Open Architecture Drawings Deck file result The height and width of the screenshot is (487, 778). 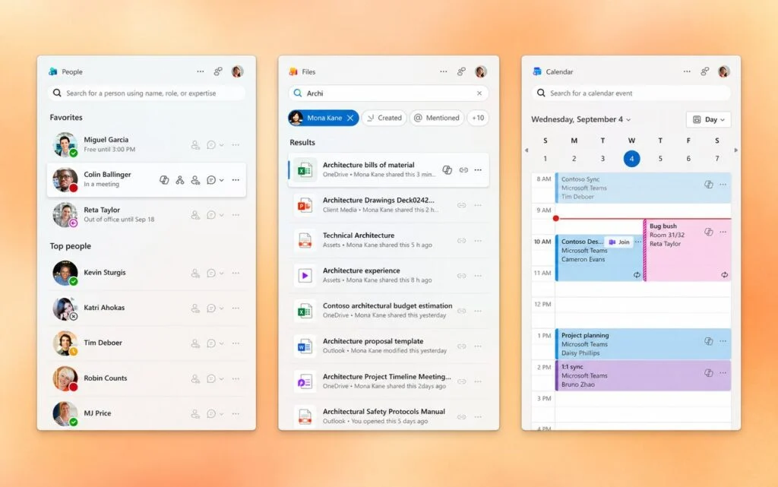388,205
